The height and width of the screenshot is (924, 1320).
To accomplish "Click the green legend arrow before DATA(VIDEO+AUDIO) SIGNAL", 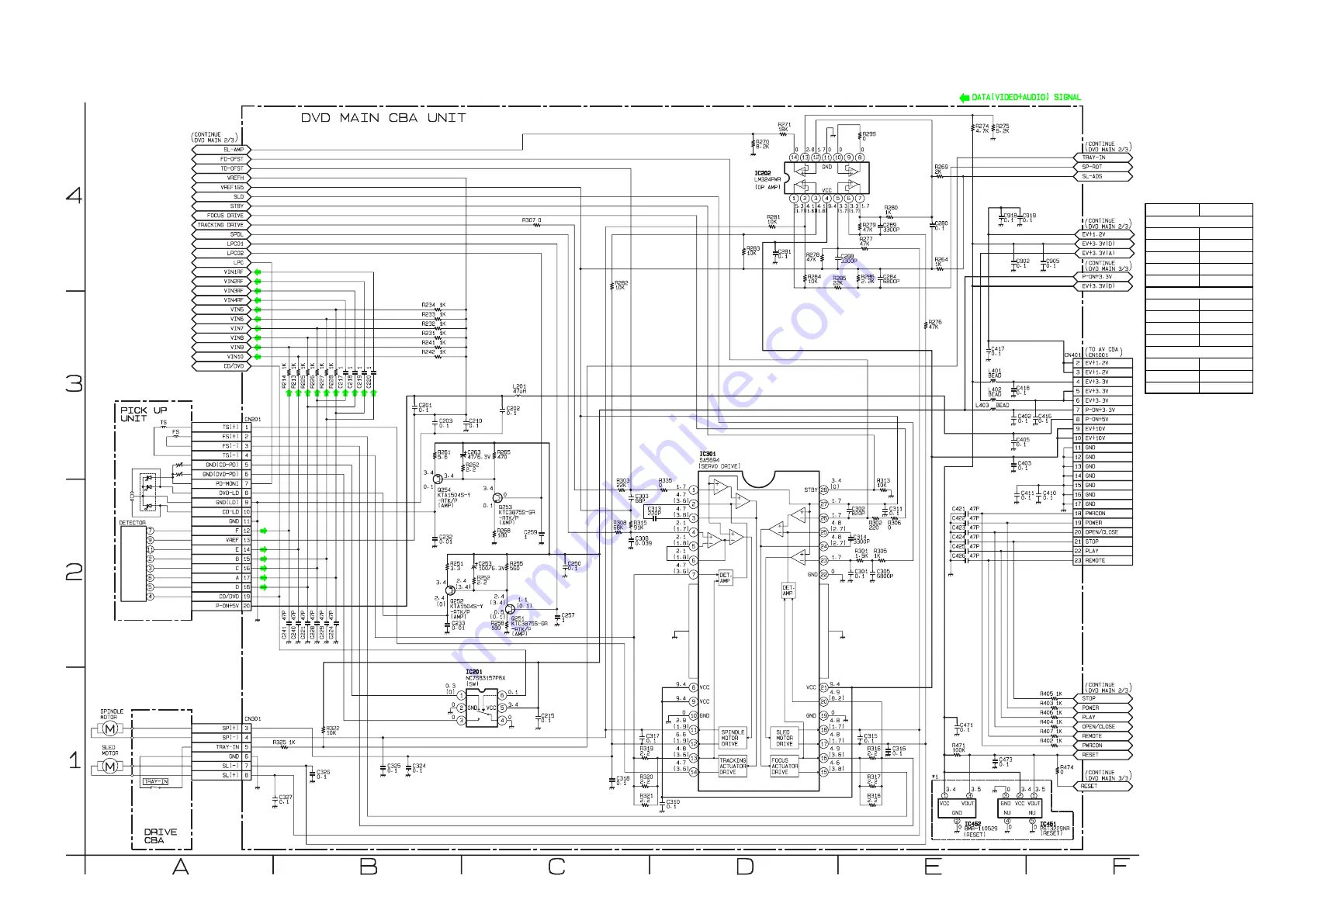I will pyautogui.click(x=964, y=98).
